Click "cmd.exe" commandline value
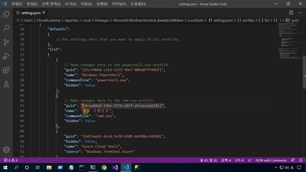The width and height of the screenshot is (306, 172). (105, 116)
